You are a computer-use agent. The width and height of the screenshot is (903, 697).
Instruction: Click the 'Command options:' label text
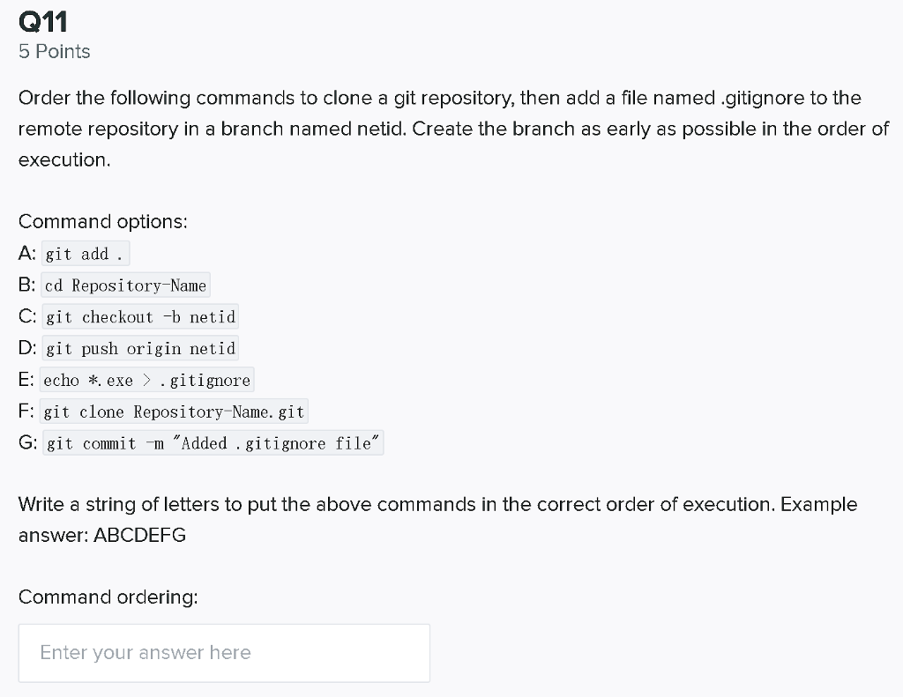102,222
